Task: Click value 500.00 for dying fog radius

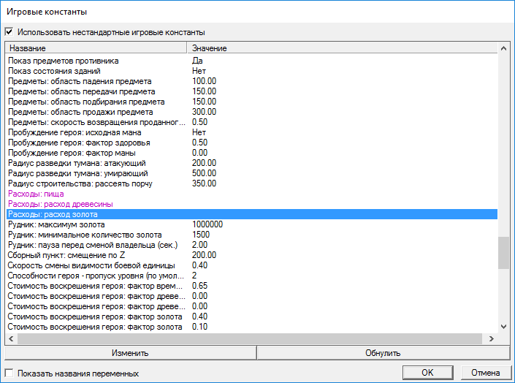Action: [204, 173]
